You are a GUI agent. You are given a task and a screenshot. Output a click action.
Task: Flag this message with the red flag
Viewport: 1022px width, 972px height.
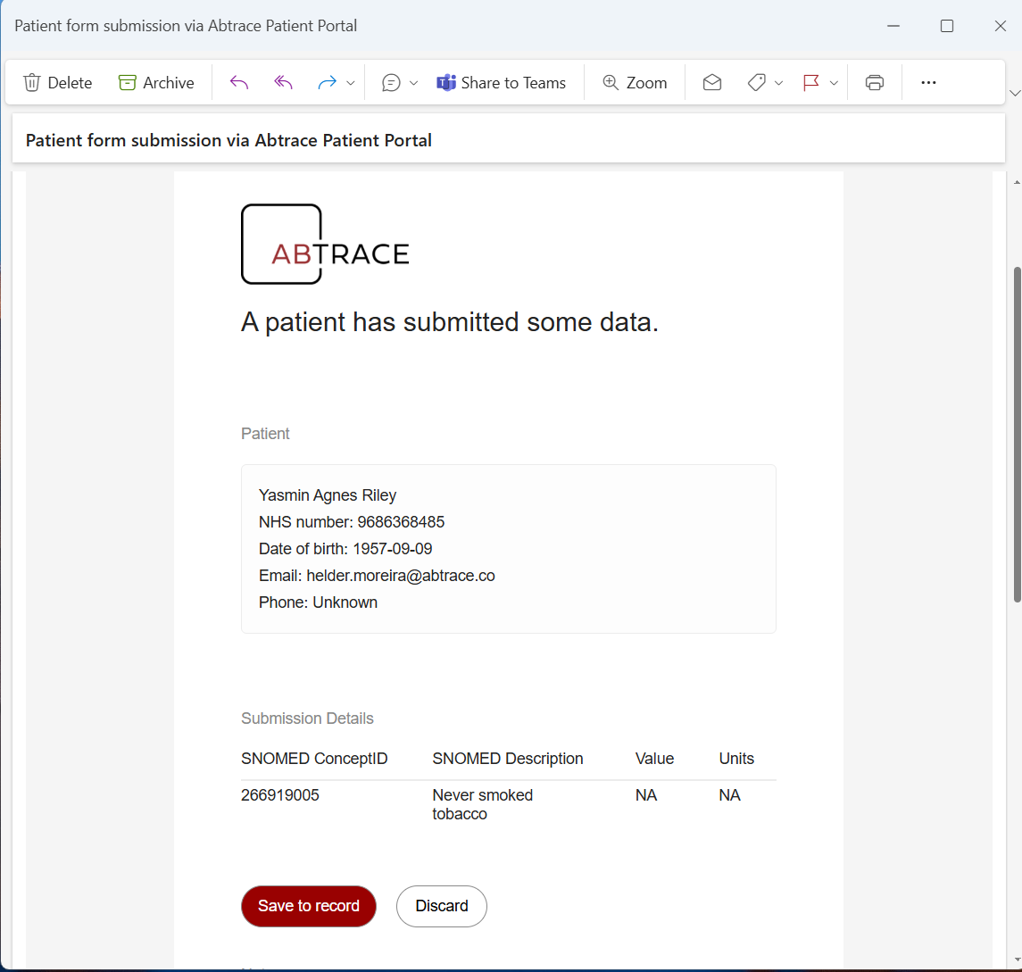pyautogui.click(x=810, y=83)
